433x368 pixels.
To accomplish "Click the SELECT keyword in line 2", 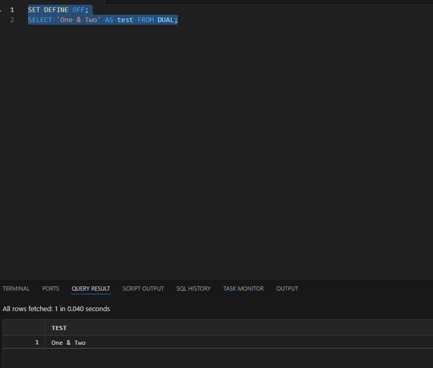I will [40, 20].
